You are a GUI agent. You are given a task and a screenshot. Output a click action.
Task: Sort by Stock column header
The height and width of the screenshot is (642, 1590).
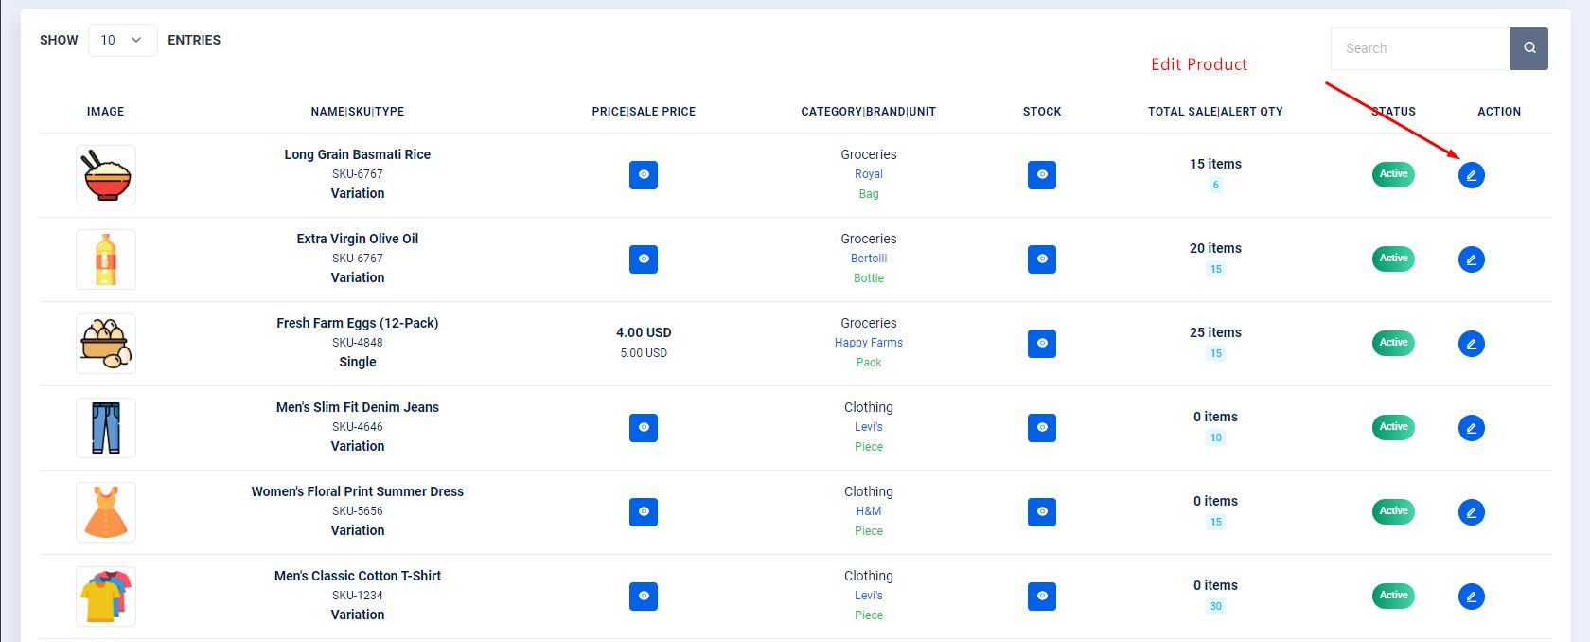coord(1041,112)
